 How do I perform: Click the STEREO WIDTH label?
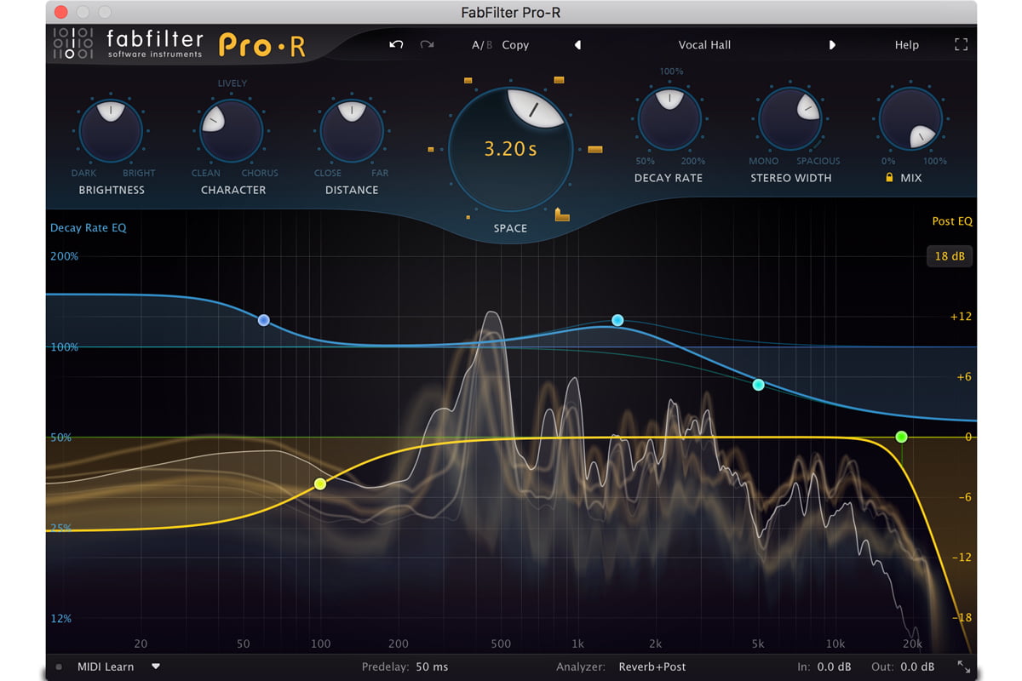pos(791,178)
